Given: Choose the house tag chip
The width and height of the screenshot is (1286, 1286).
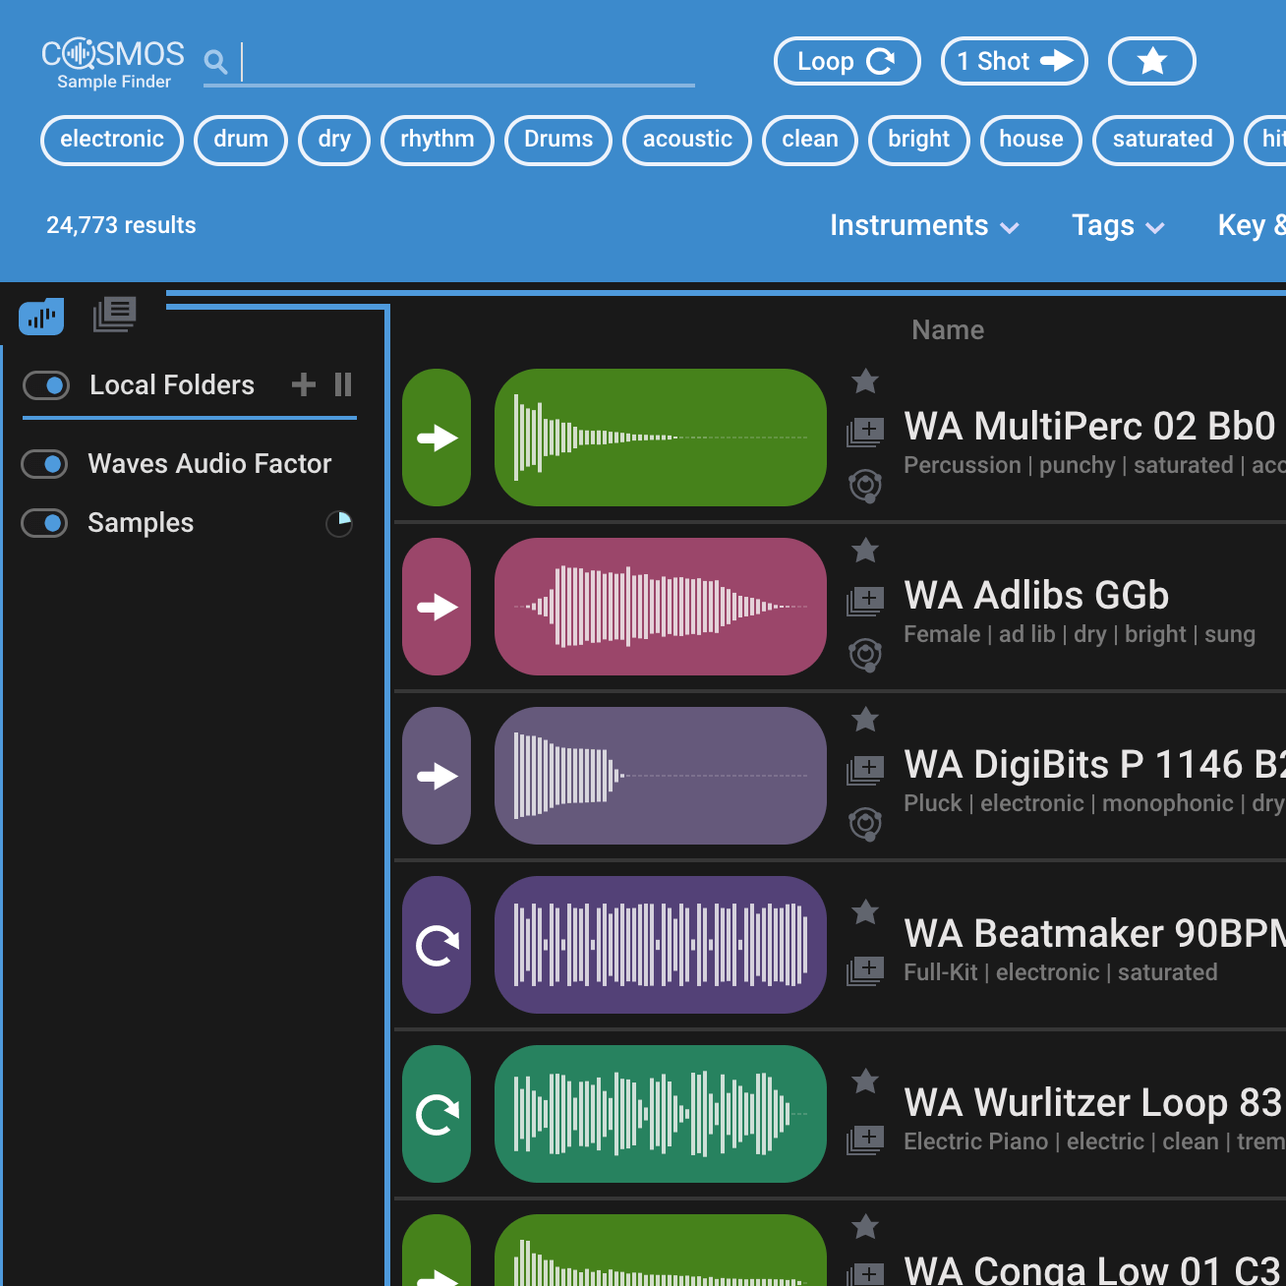Looking at the screenshot, I should coord(1031,140).
